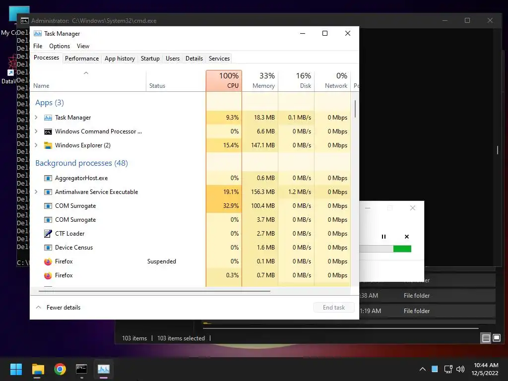Click the suspended Firefox process icon
The height and width of the screenshot is (381, 508).
point(48,261)
